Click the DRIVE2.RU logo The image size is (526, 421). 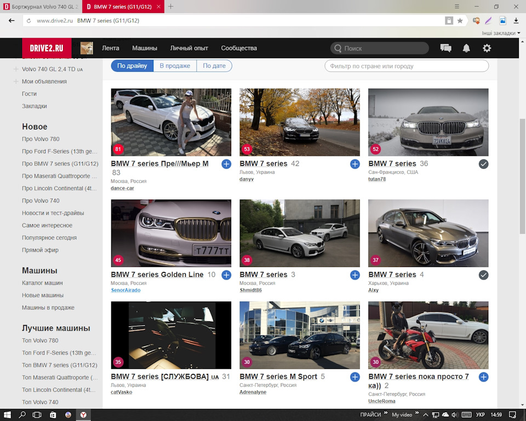[x=47, y=48]
